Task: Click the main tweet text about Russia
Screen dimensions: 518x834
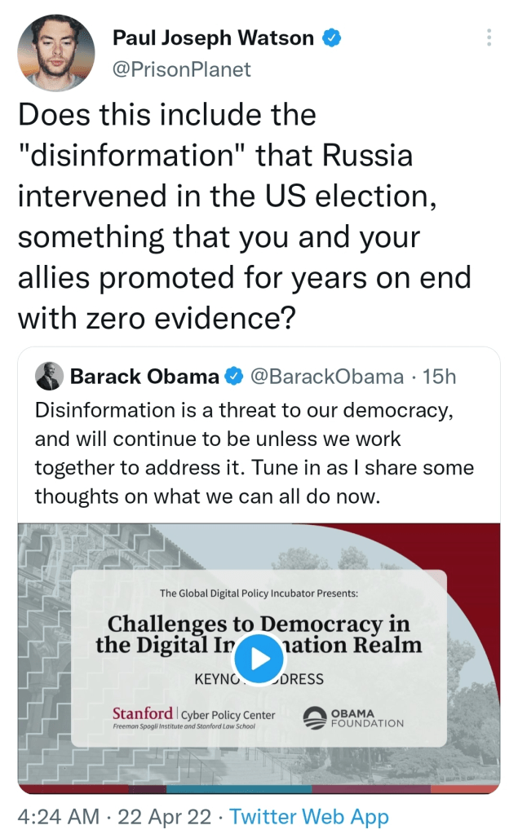Action: click(245, 218)
